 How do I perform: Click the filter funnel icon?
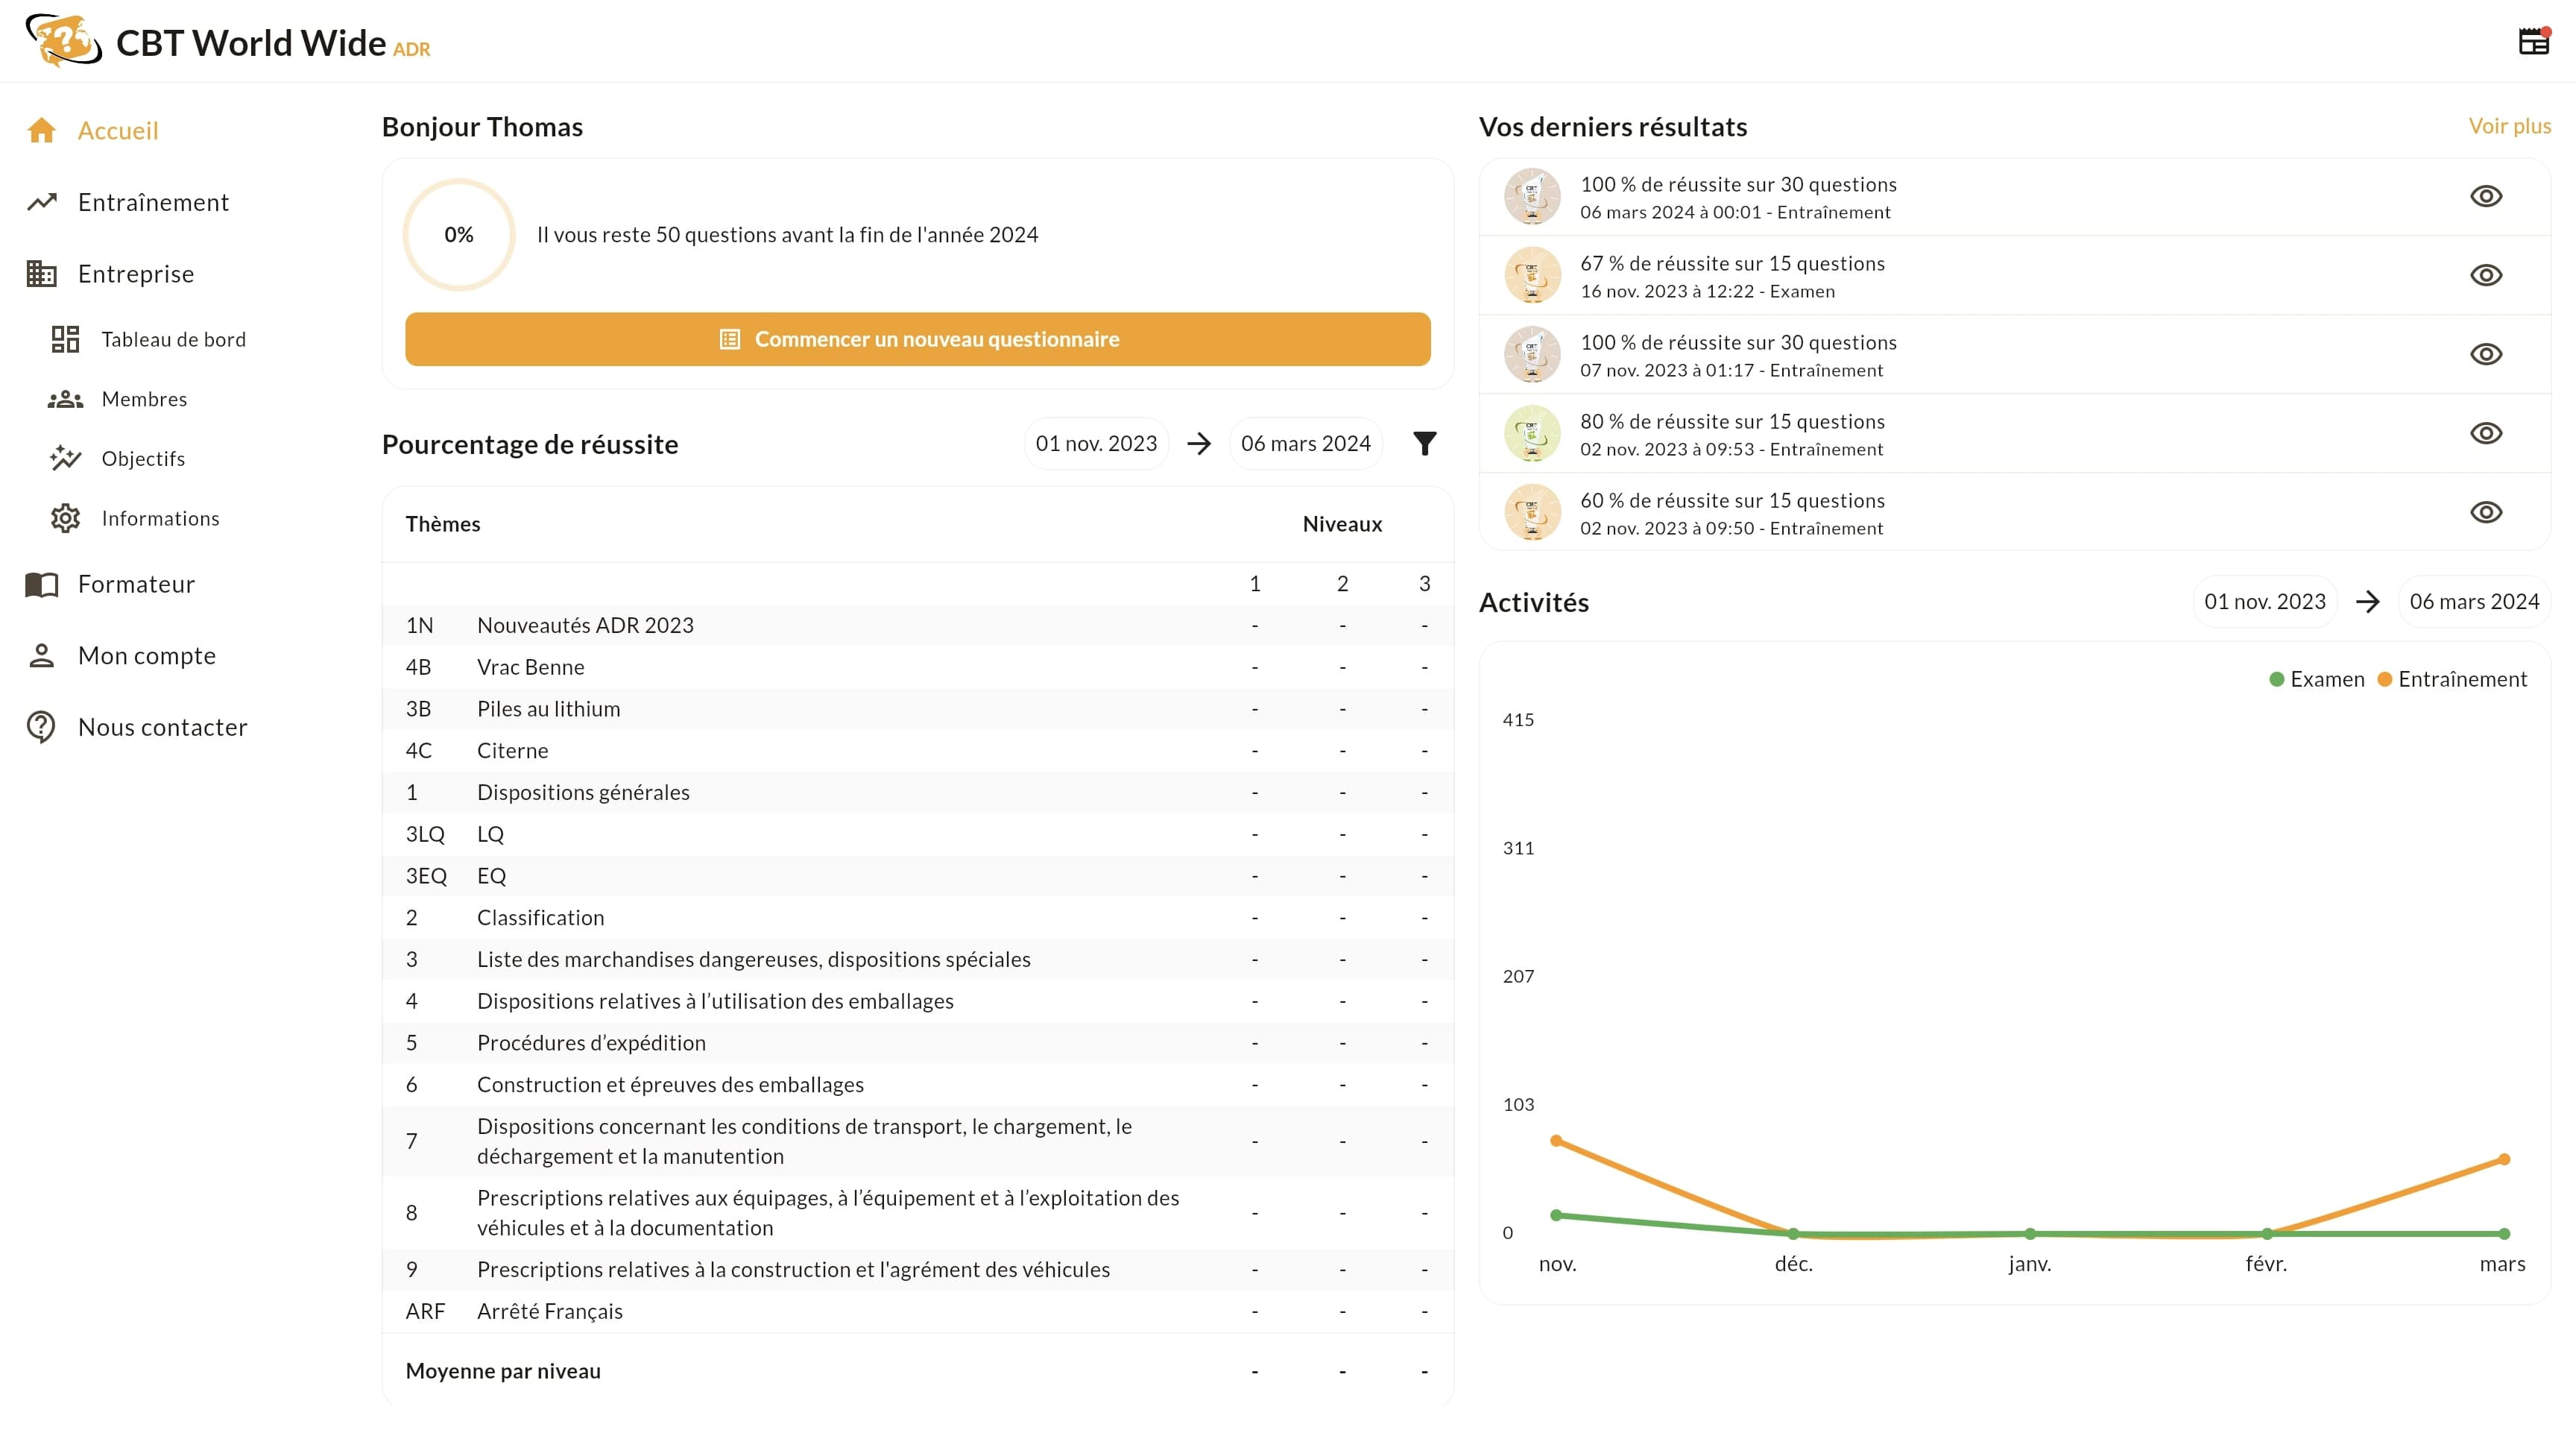[1425, 443]
